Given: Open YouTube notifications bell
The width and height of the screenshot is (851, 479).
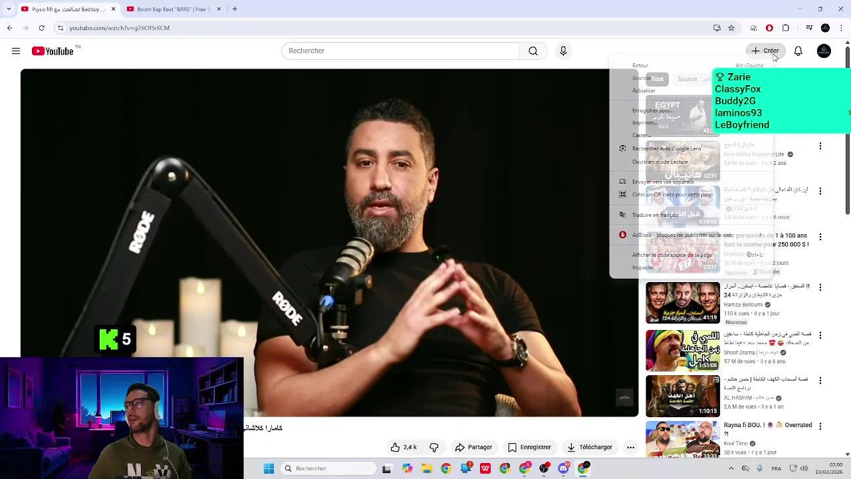Looking at the screenshot, I should (x=798, y=51).
